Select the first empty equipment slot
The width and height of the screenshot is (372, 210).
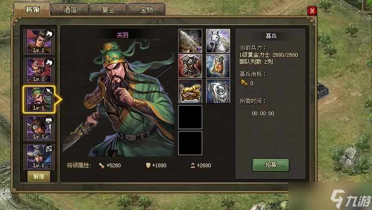(190, 117)
